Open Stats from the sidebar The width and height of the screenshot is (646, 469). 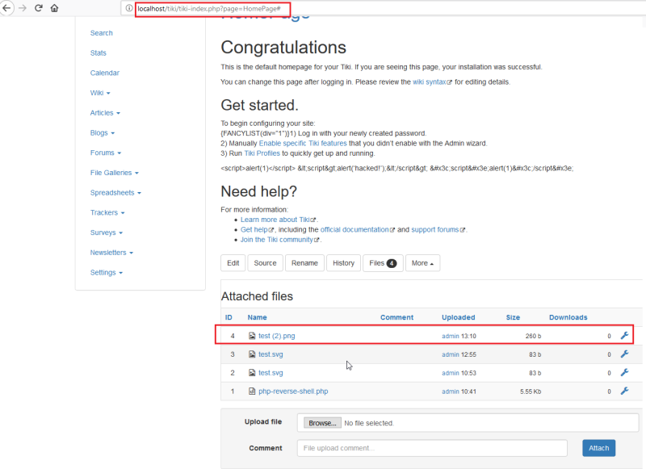[x=98, y=52]
